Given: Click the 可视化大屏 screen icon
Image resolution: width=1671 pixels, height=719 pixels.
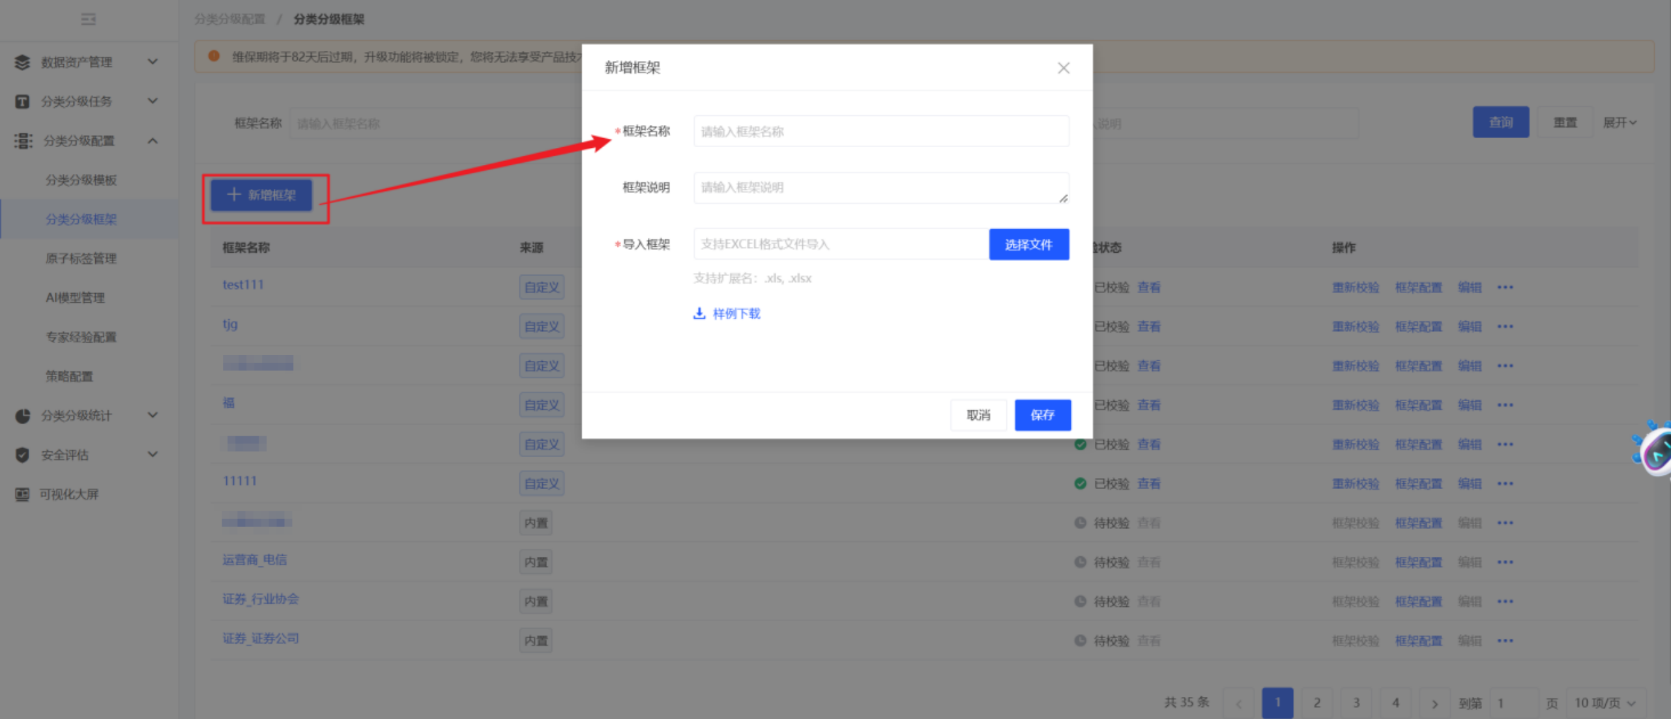Looking at the screenshot, I should (22, 494).
